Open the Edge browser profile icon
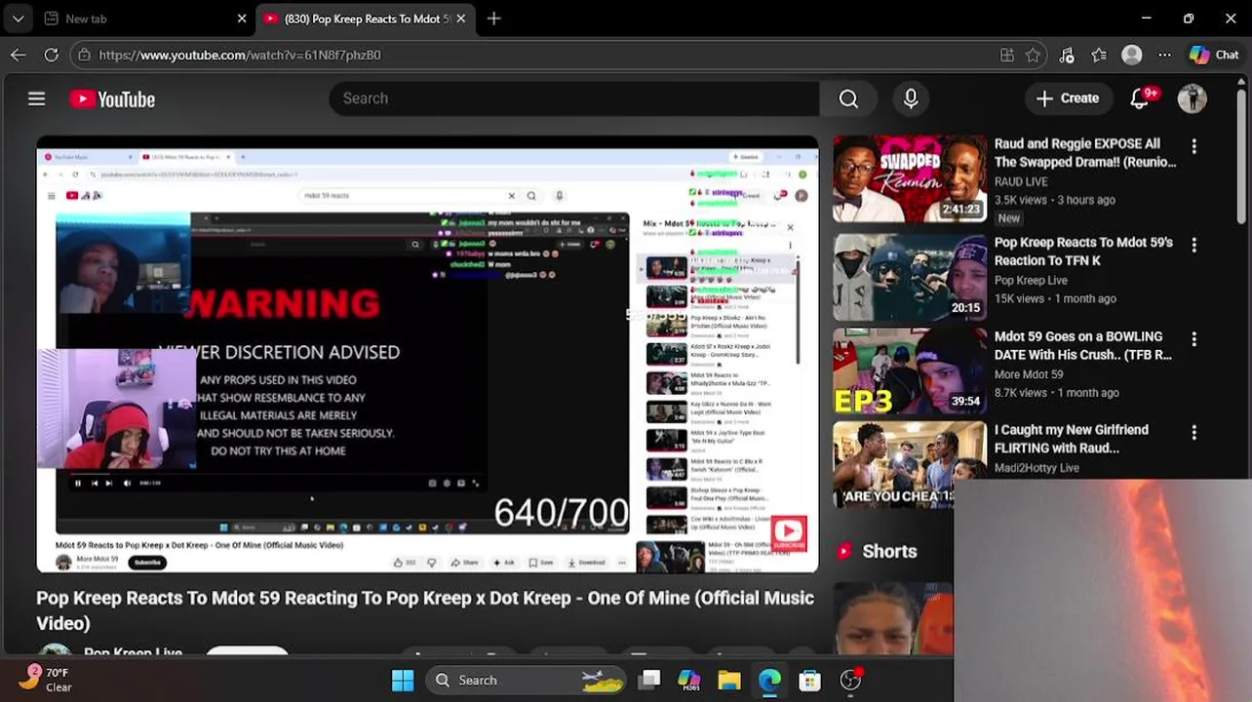The image size is (1252, 702). [1132, 55]
